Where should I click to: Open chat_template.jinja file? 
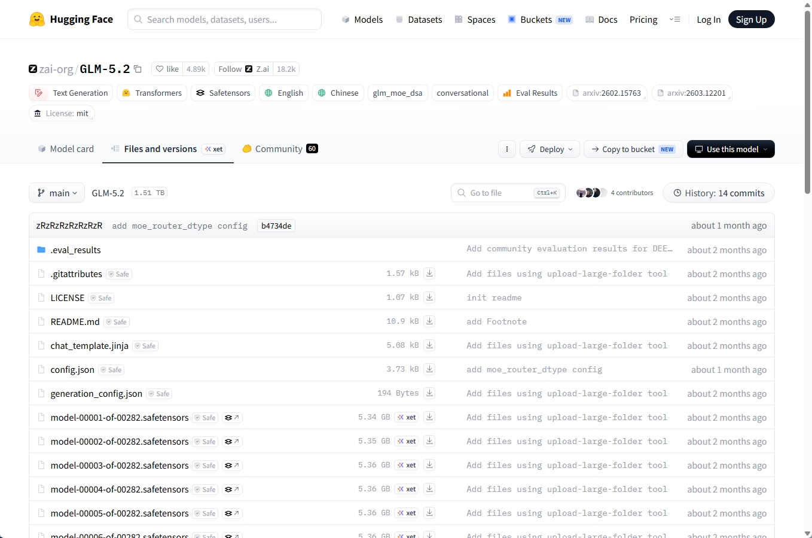tap(90, 345)
